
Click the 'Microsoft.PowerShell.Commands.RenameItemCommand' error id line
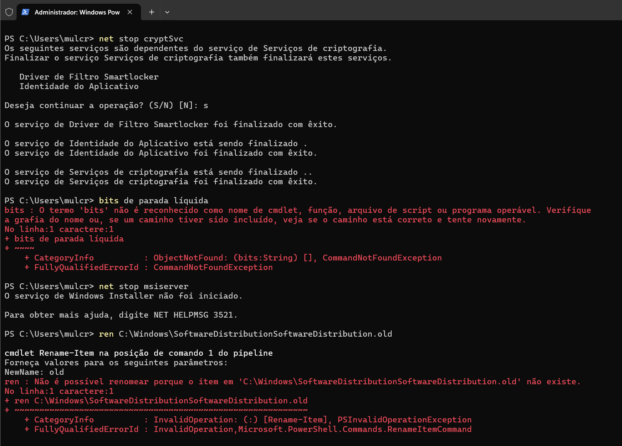tap(248, 429)
